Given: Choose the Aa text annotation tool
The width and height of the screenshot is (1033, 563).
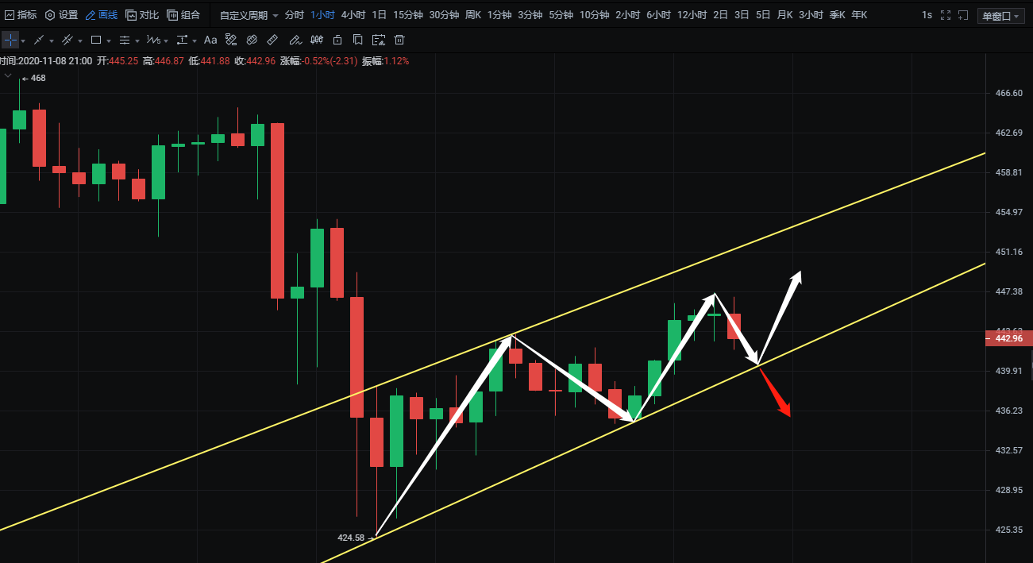Looking at the screenshot, I should tap(210, 40).
